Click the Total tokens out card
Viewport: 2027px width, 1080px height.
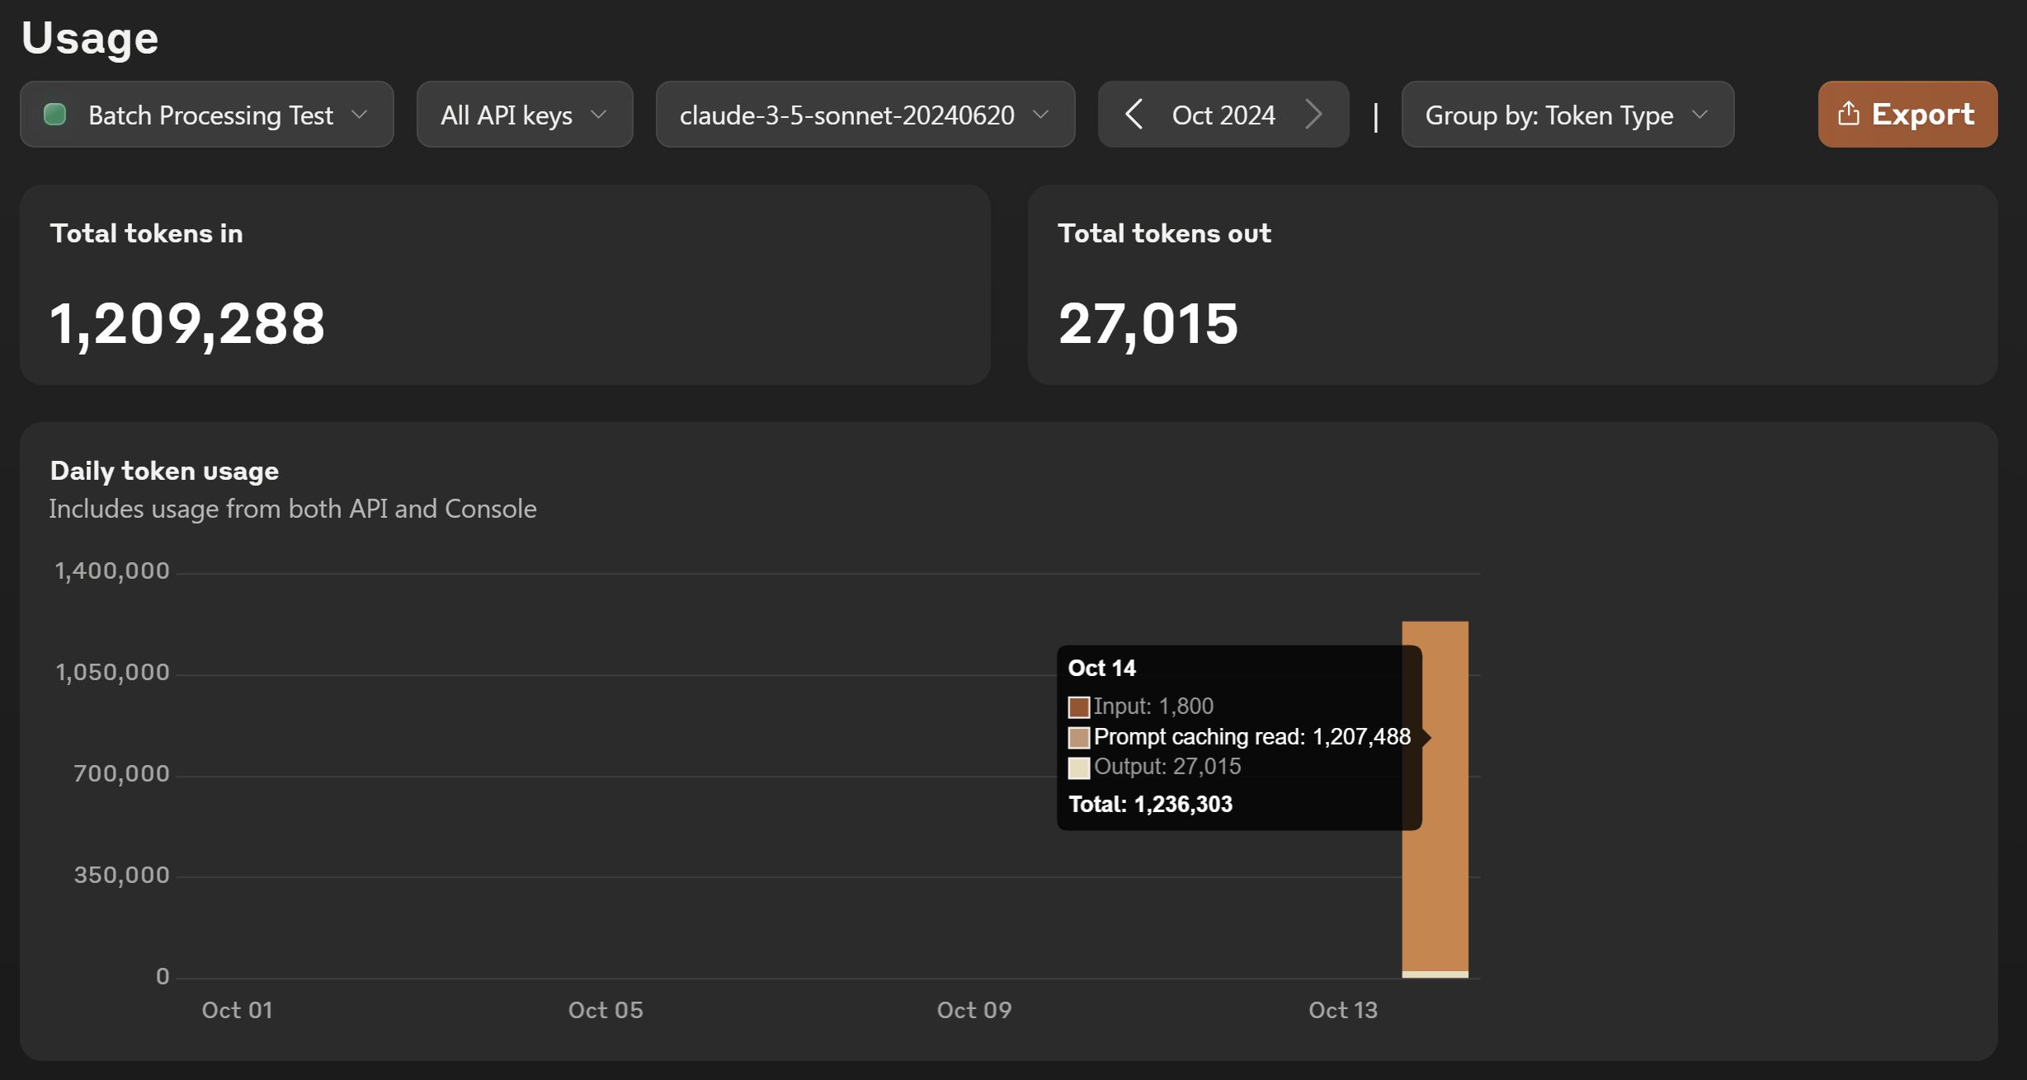(x=1511, y=284)
